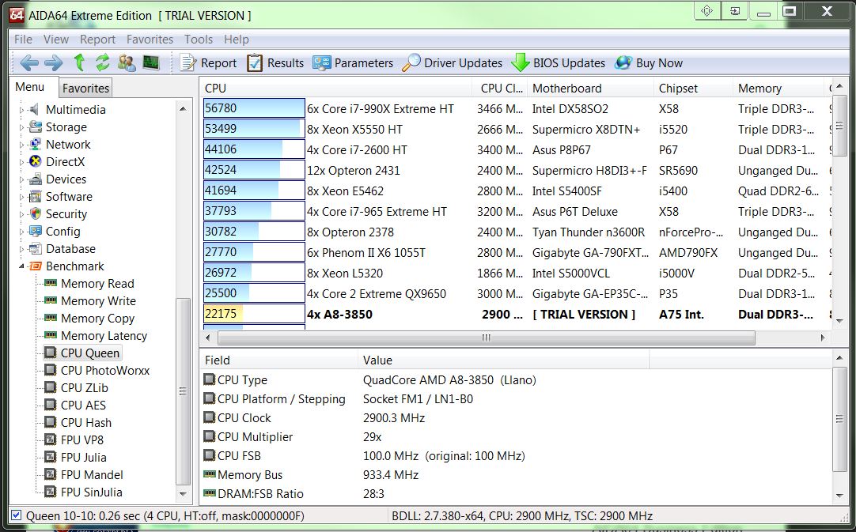Image resolution: width=856 pixels, height=532 pixels.
Task: Open the Favorites menu
Action: pos(150,40)
